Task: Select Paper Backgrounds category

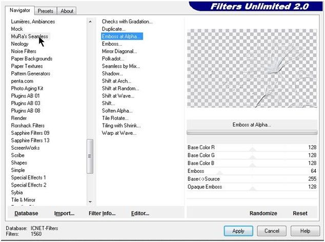Action: click(x=32, y=58)
